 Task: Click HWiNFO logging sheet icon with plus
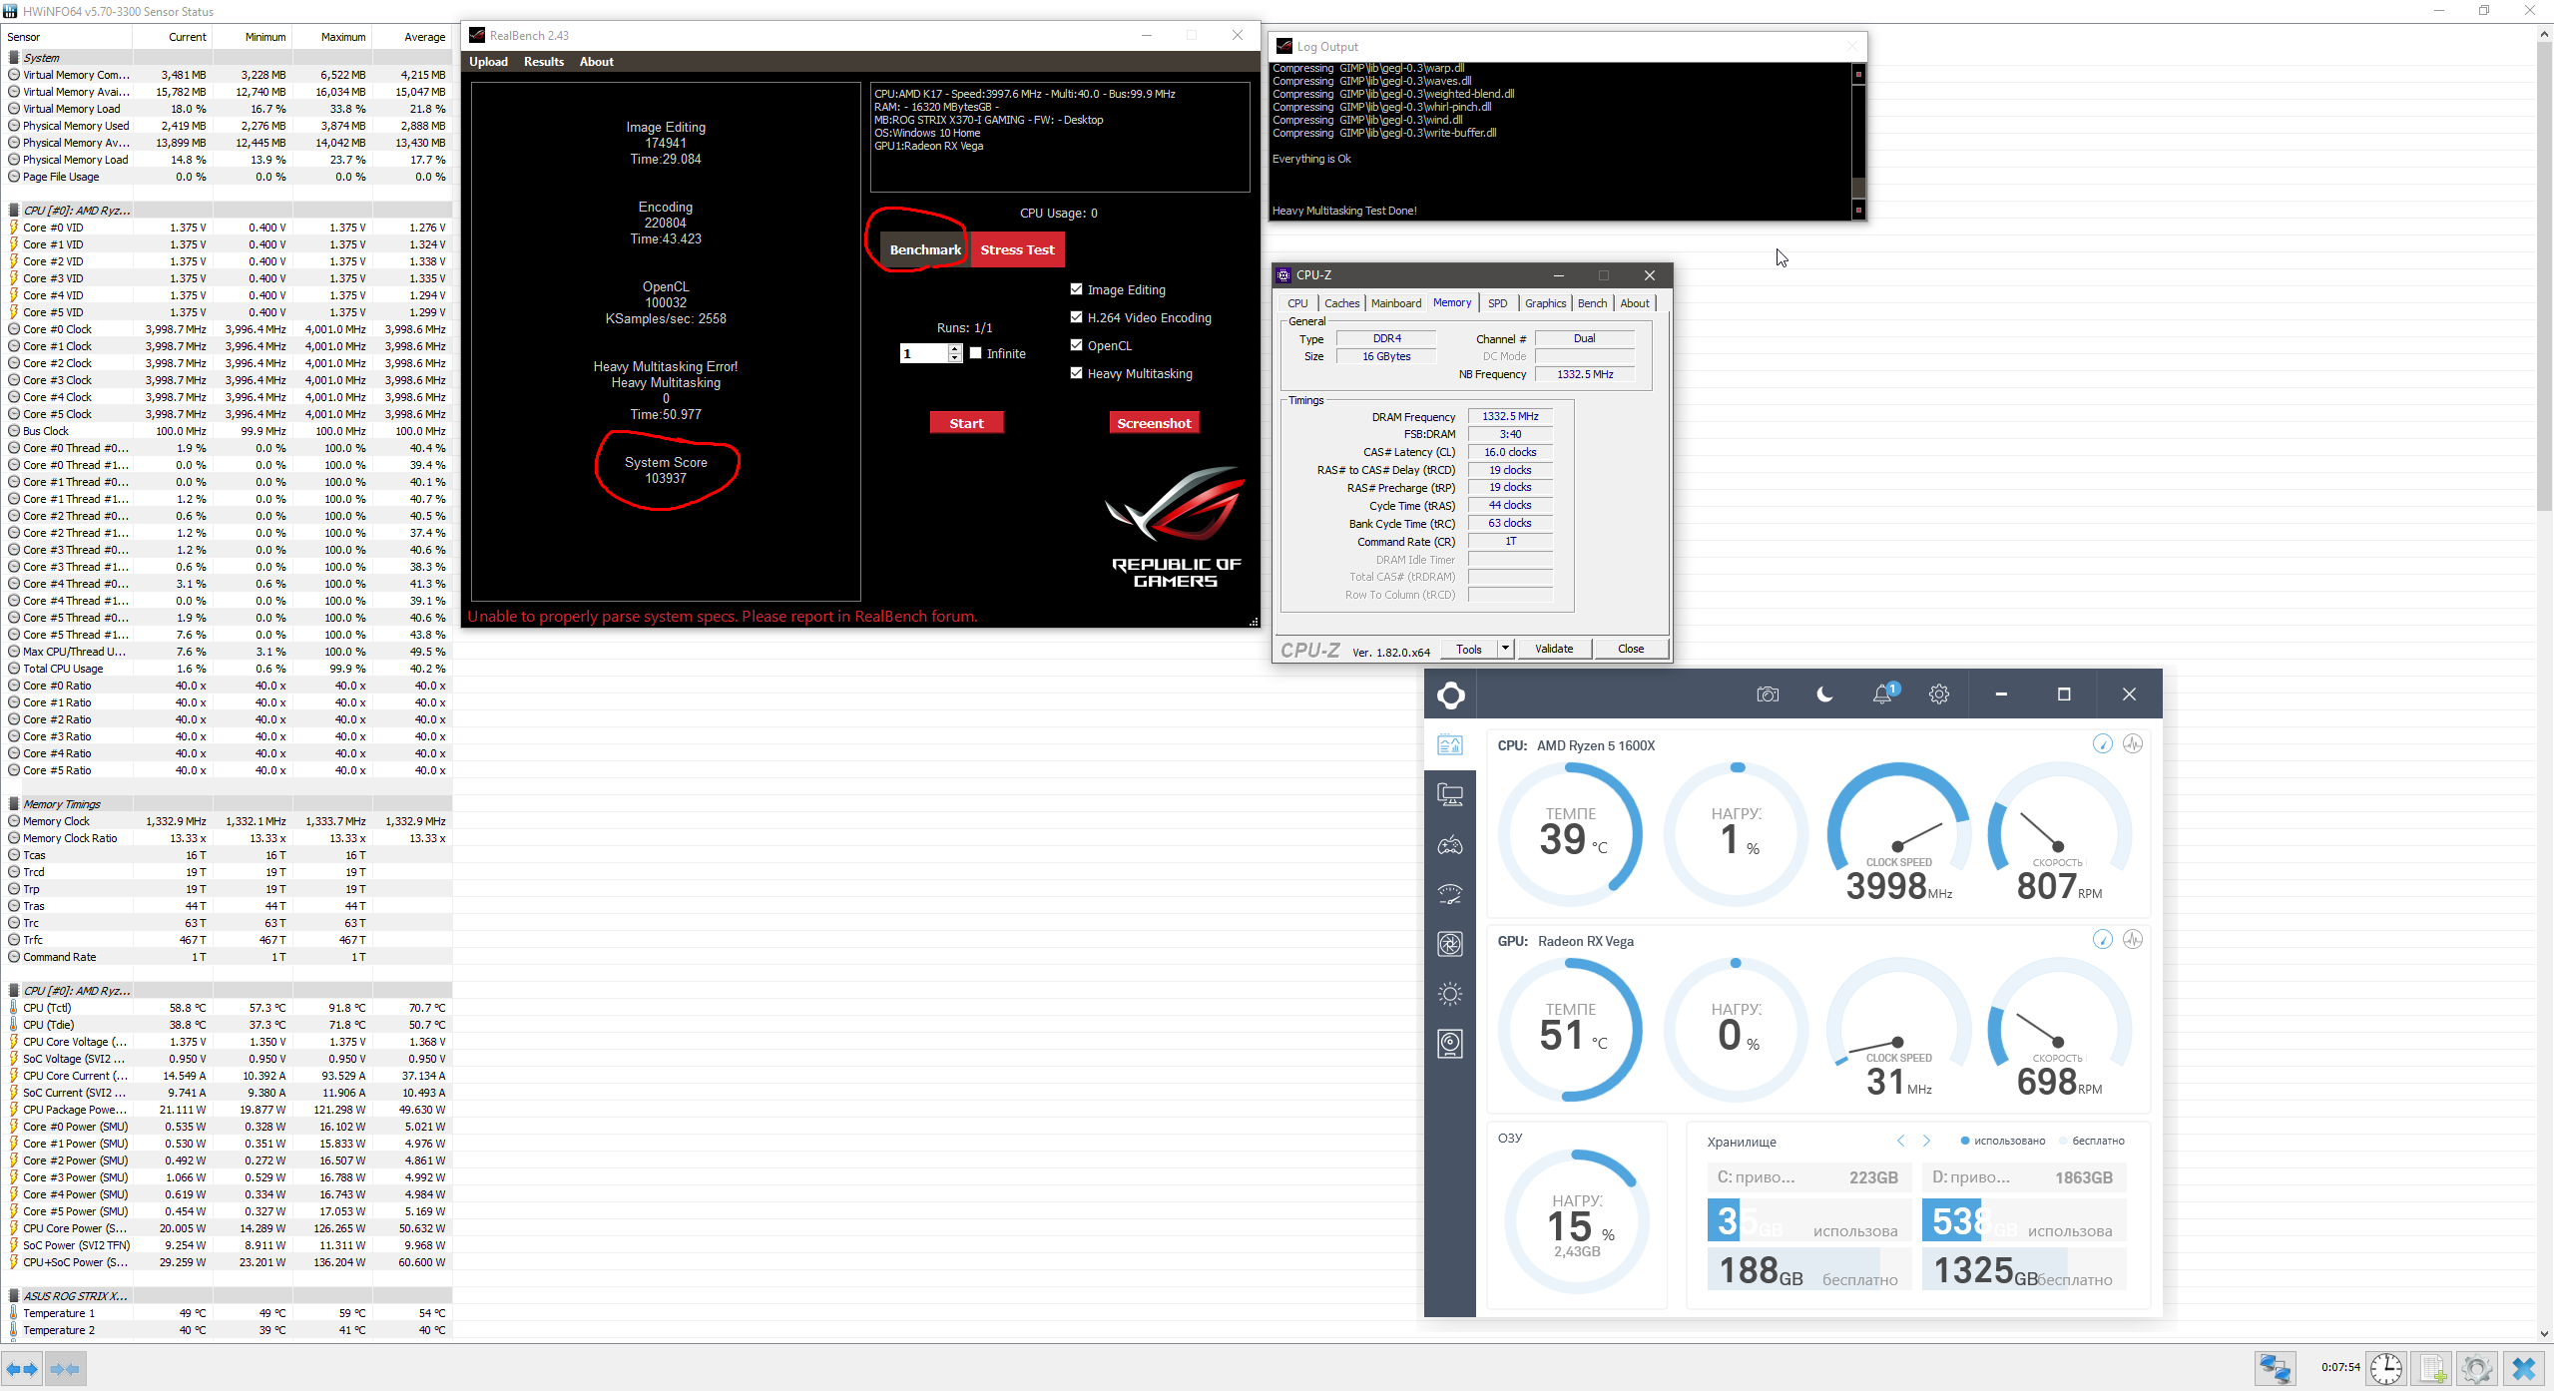(2432, 1368)
